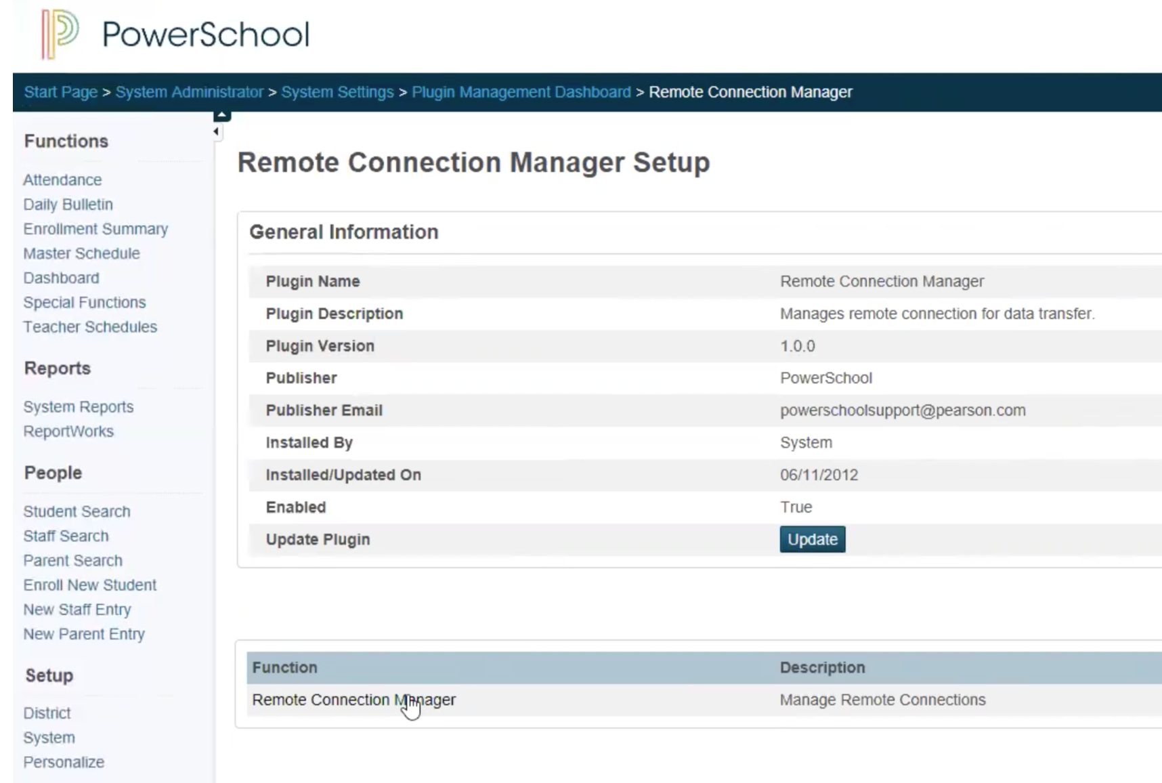Image resolution: width=1162 pixels, height=783 pixels.
Task: Click the Description column header
Action: (822, 667)
